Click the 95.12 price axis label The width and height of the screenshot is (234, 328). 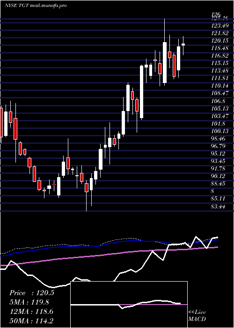coord(218,154)
